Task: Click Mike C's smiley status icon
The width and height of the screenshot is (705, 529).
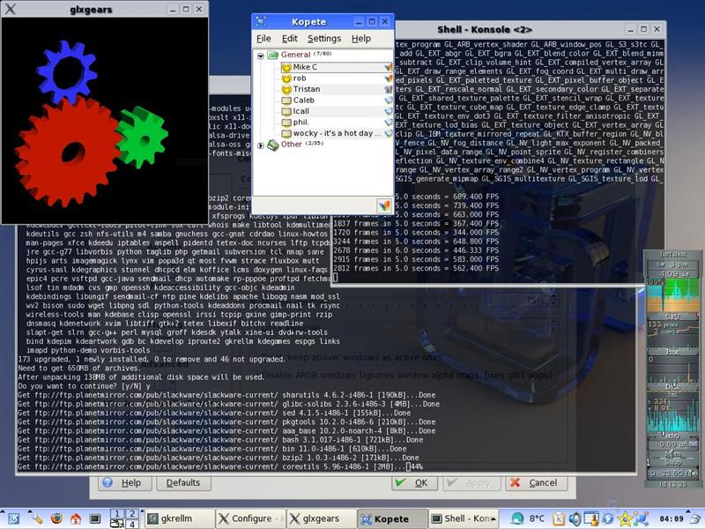Action: [286, 68]
